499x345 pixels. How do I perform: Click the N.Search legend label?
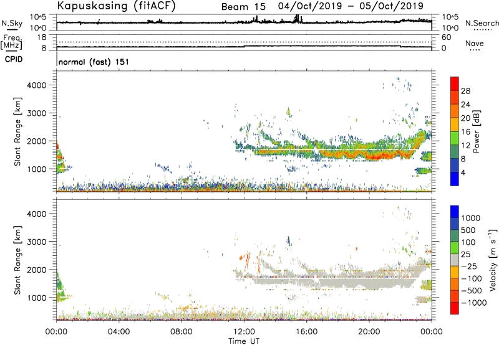pos(482,23)
